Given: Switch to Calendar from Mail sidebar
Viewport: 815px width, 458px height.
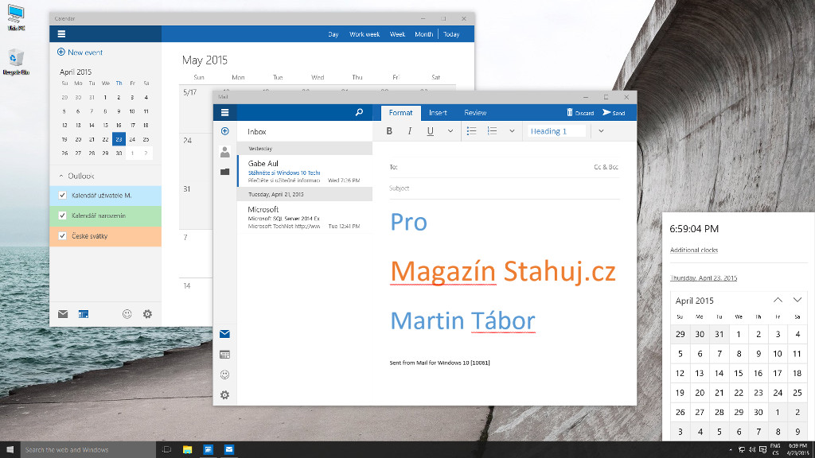Looking at the screenshot, I should [224, 355].
